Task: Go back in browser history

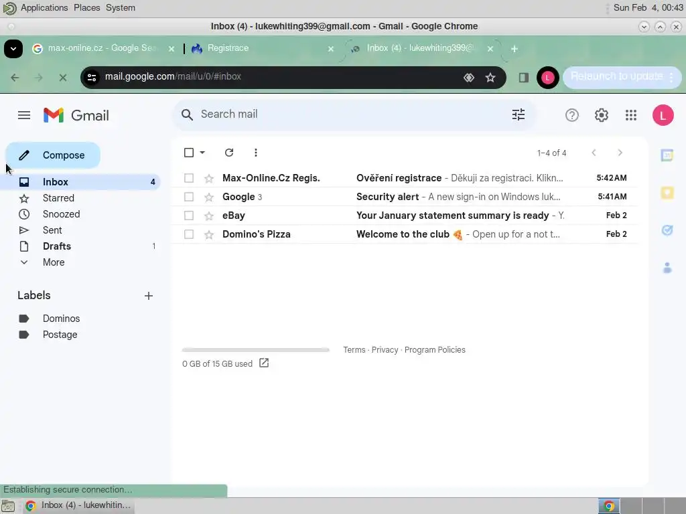Action: (15, 78)
